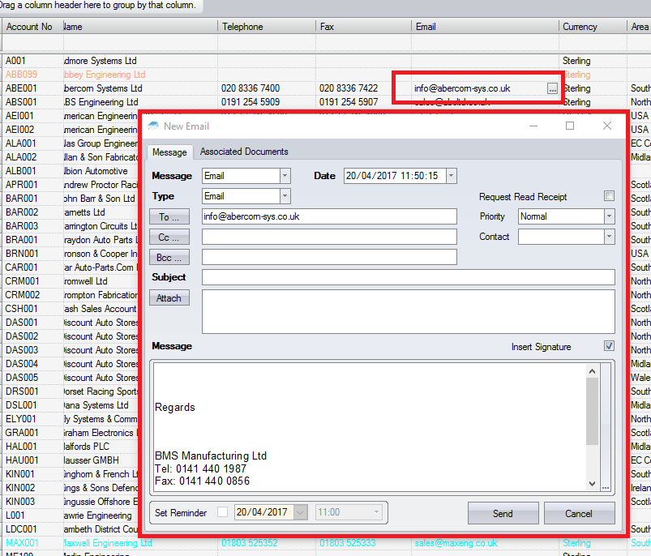Expand the Type dropdown set to Email
This screenshot has width=651, height=556.
coord(285,196)
